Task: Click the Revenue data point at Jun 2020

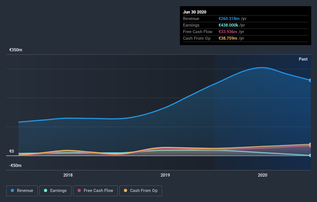Action: pos(310,80)
